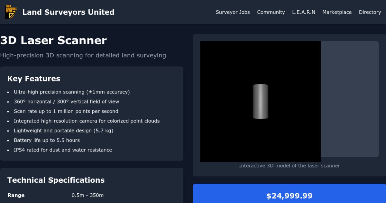Screen dimensions: 386x203
Task: Click the 'Interactive 3D model' caption text
Action: [289, 165]
